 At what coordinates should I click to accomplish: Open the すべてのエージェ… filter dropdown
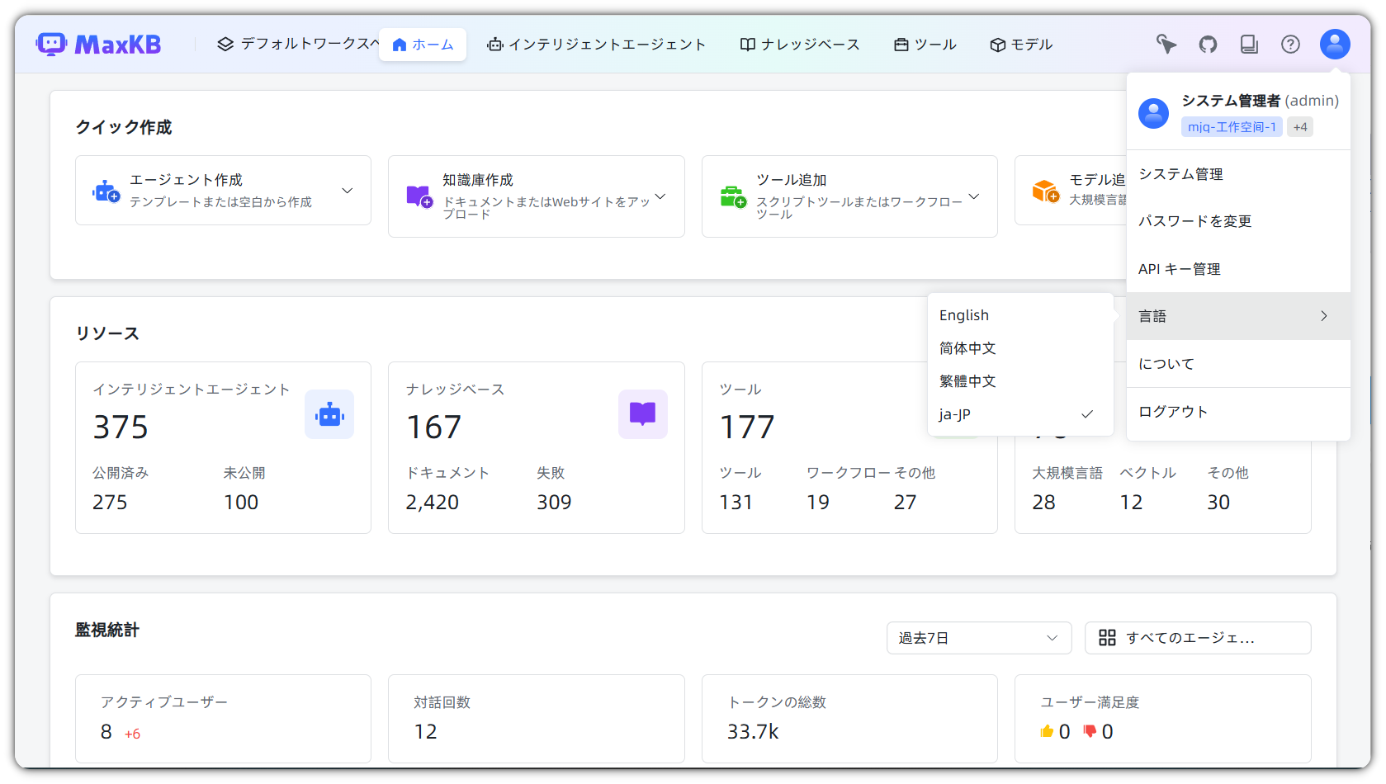[x=1198, y=638]
